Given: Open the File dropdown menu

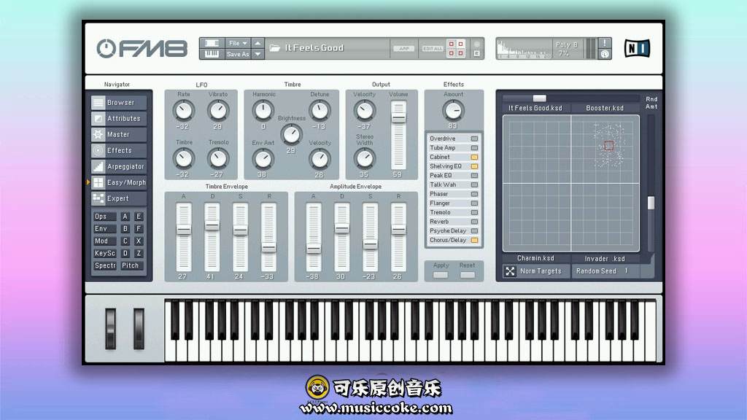Looking at the screenshot, I should tap(238, 43).
